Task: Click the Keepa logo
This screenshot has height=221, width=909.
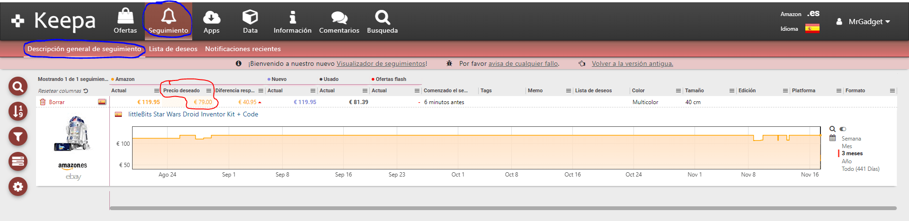Action: coord(53,21)
